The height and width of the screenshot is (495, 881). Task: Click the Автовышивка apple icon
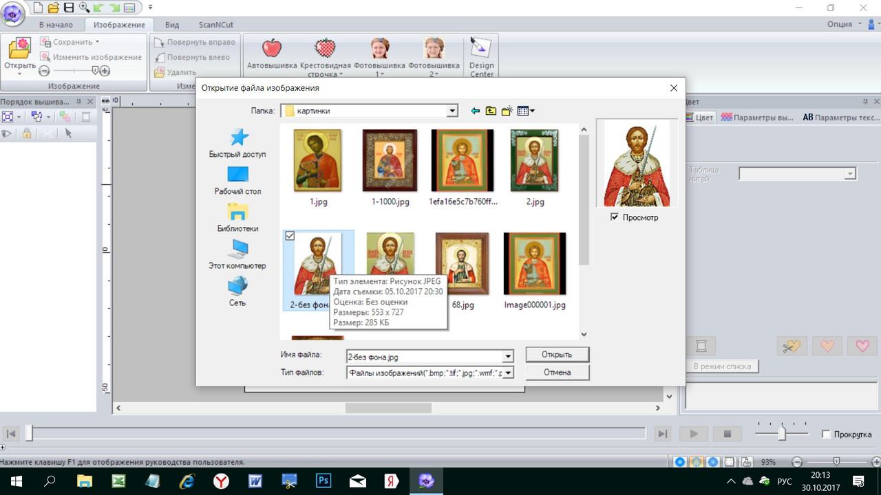tap(272, 48)
